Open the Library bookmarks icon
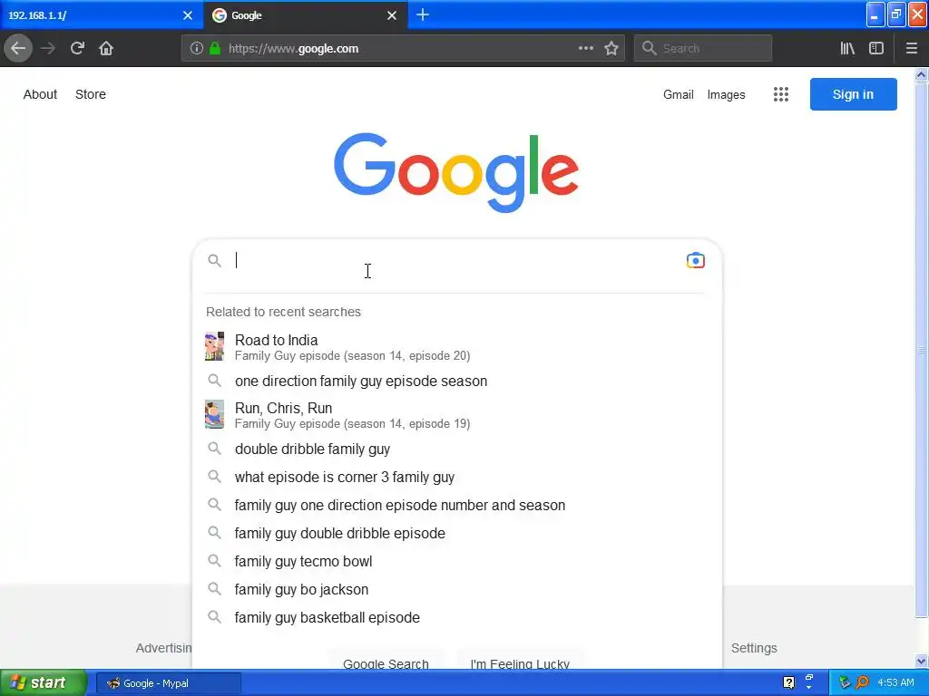Viewport: 929px width, 696px height. coord(847,48)
